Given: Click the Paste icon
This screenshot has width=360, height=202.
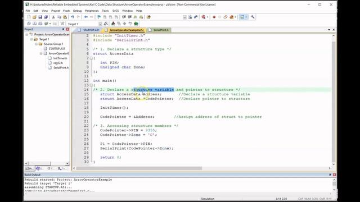Looking at the screenshot, I should pyautogui.click(x=65, y=17).
